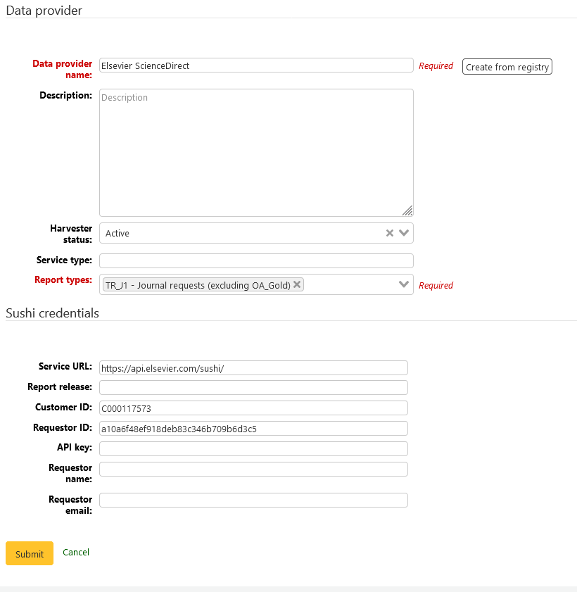577x592 pixels.
Task: Focus the Report release field
Action: pyautogui.click(x=253, y=387)
